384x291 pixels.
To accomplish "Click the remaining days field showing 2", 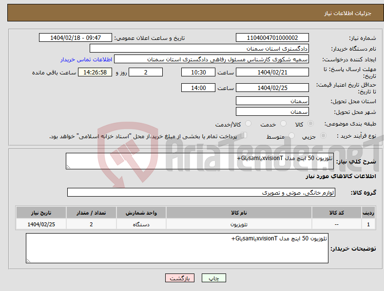I will point(146,72).
